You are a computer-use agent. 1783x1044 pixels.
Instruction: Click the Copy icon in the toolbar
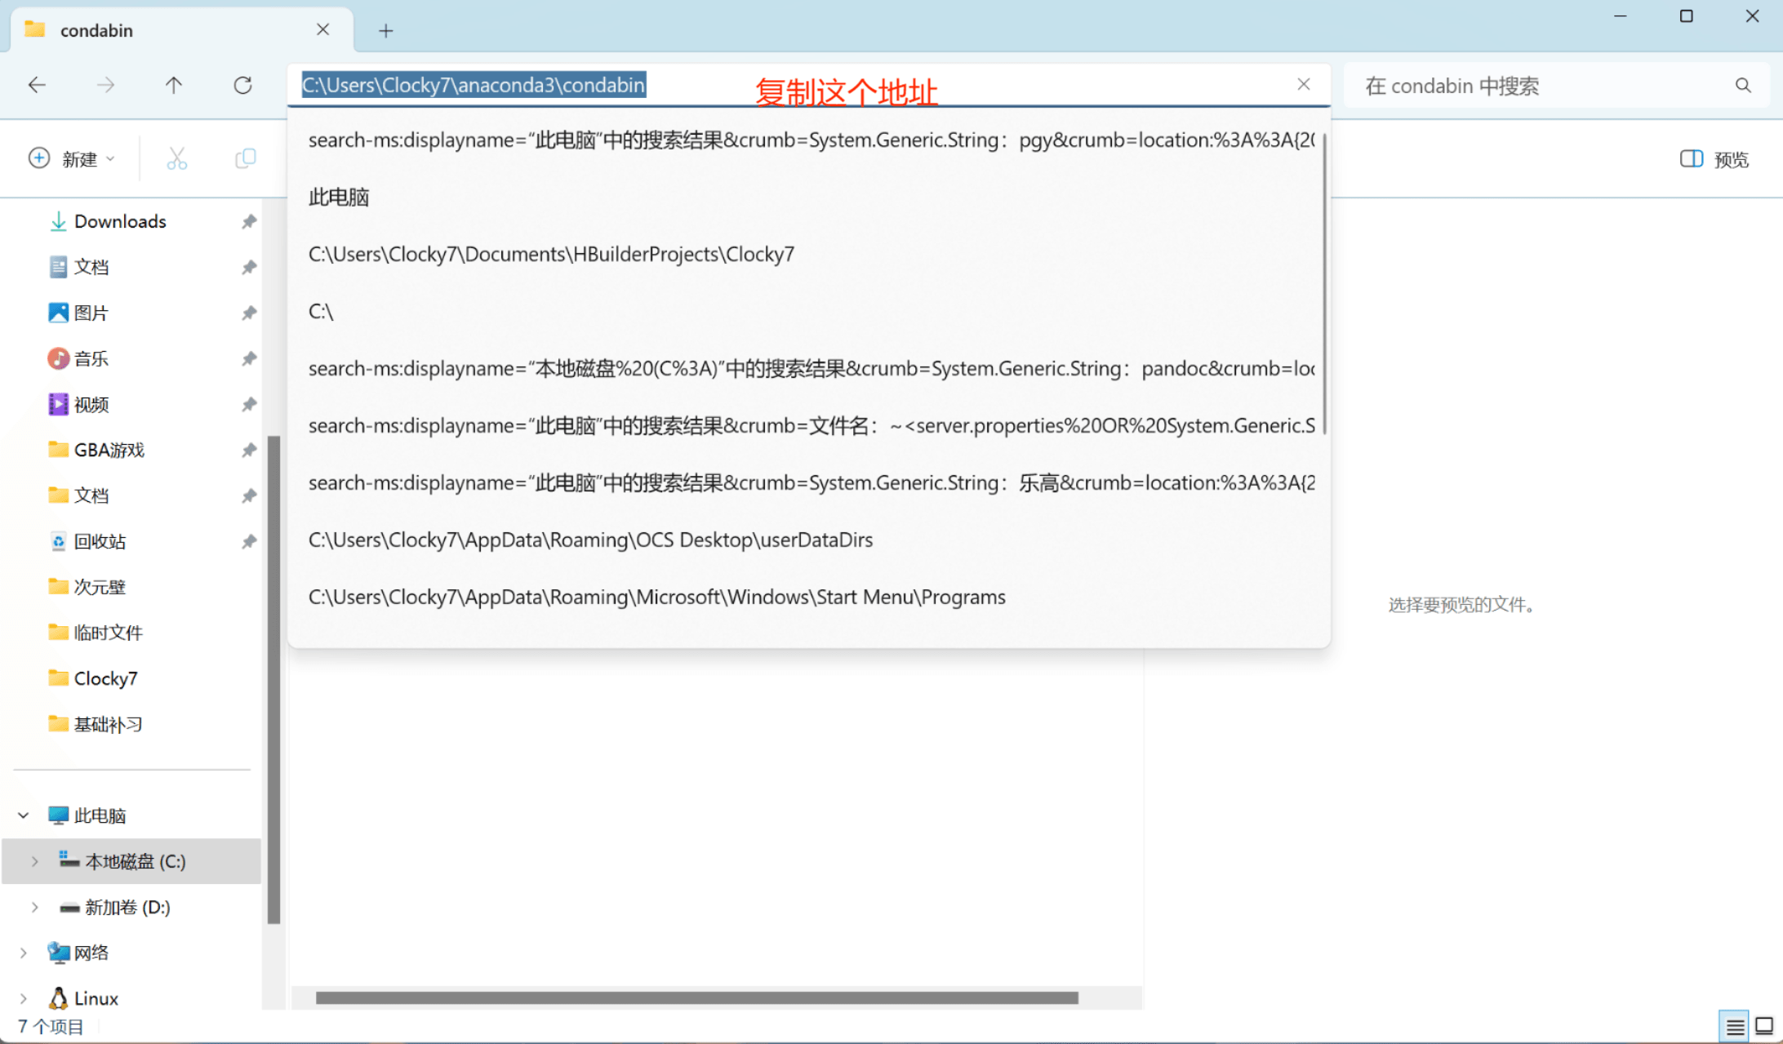(245, 158)
